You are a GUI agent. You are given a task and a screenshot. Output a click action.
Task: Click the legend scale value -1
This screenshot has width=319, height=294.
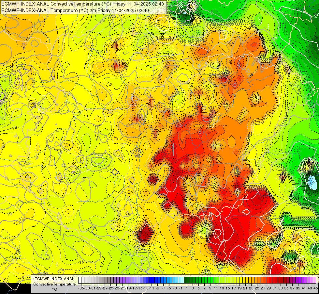pyautogui.click(x=181, y=288)
